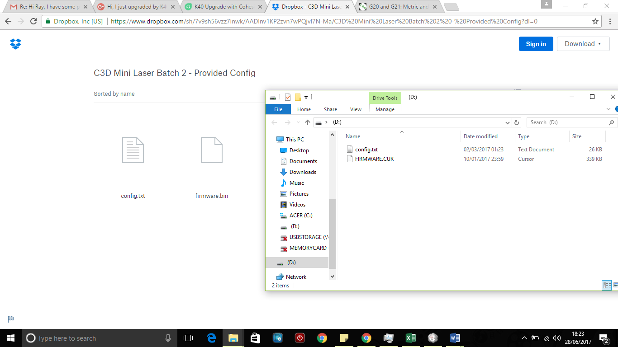Open the config.txt file icon on Dropbox
Screen dimensions: 618x347
point(133,150)
